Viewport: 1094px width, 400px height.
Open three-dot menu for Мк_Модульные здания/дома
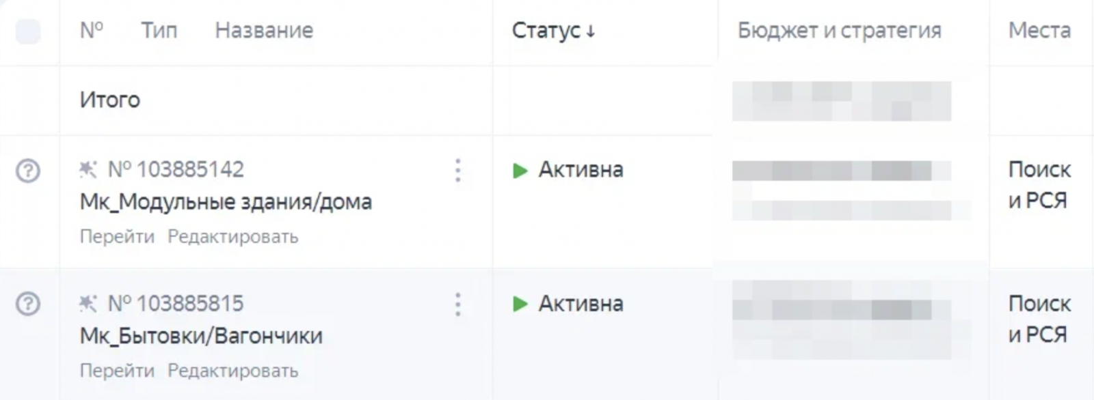[457, 170]
